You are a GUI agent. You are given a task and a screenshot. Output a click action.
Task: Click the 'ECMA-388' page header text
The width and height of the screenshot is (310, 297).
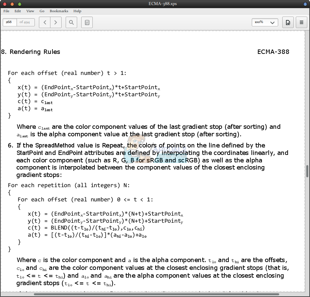click(x=273, y=52)
